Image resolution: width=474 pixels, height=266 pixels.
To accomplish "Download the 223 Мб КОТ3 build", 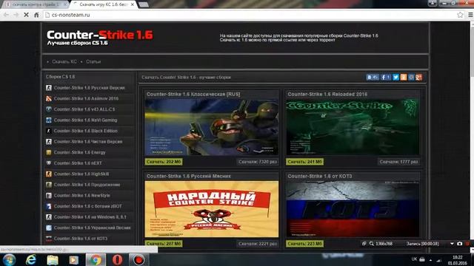I will tap(304, 244).
